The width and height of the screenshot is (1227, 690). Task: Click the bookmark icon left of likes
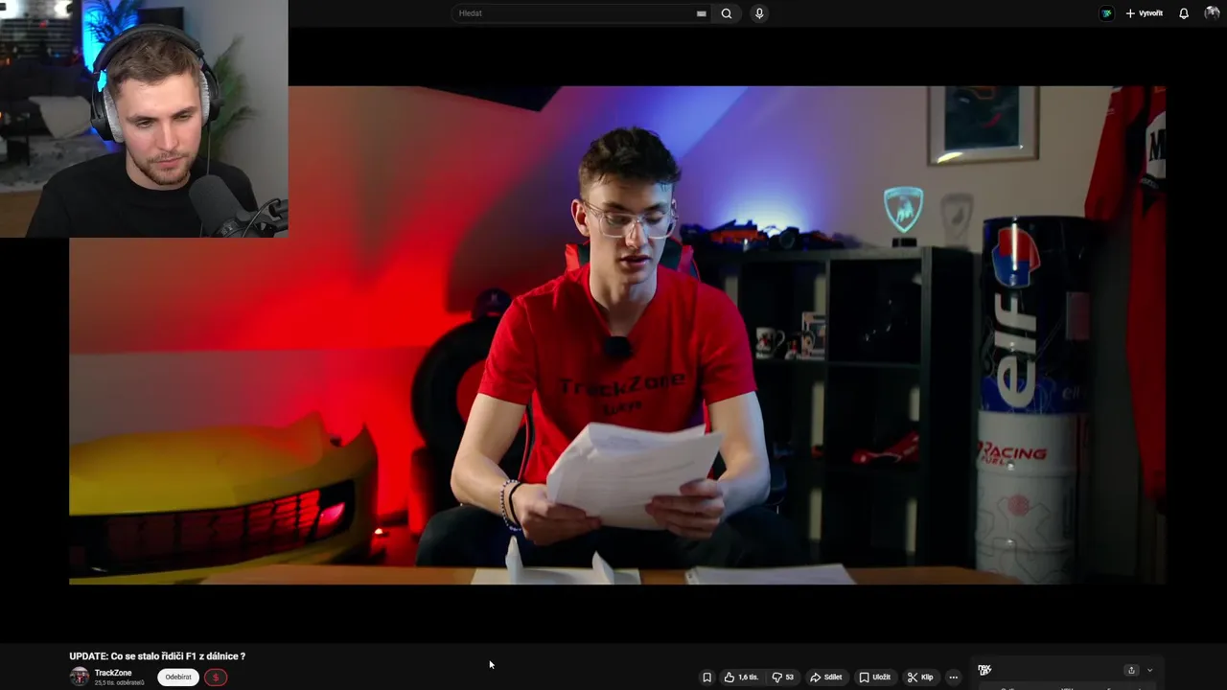coord(707,677)
